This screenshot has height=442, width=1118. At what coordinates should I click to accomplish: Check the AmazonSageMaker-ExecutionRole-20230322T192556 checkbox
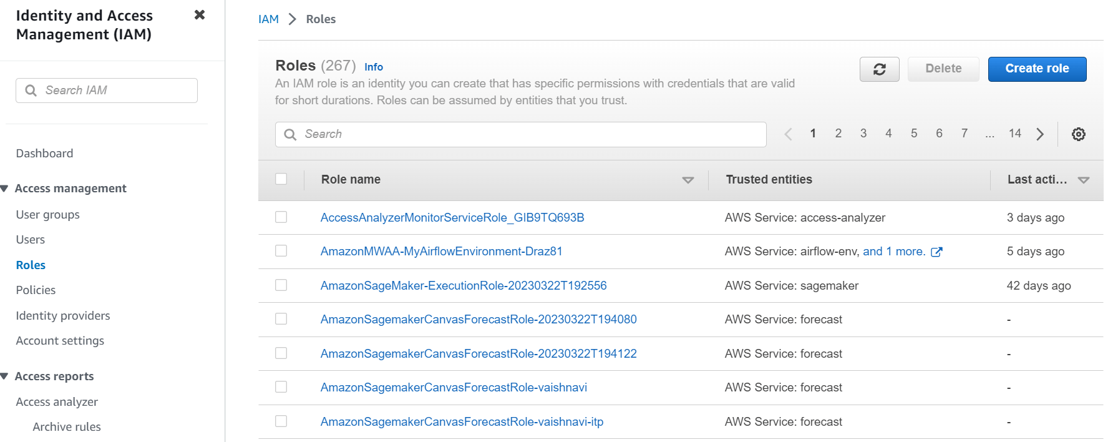click(281, 285)
